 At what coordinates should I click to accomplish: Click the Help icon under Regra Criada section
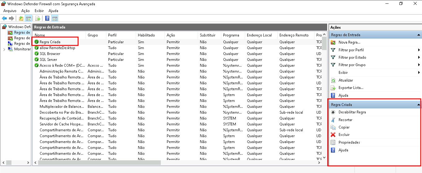pyautogui.click(x=333, y=150)
